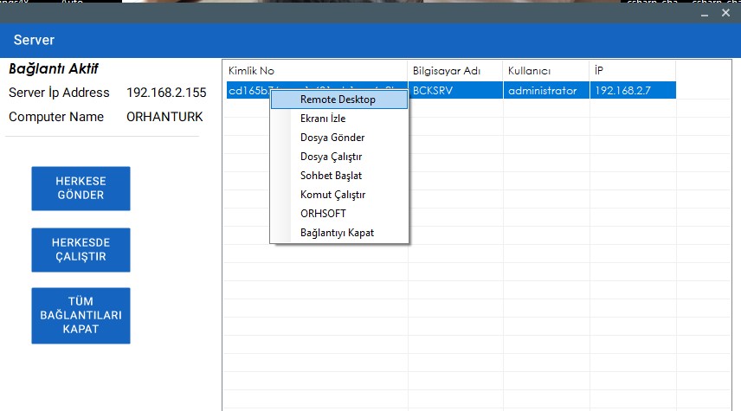Click the Kullanıcı column header
This screenshot has width=741, height=411.
(x=546, y=71)
